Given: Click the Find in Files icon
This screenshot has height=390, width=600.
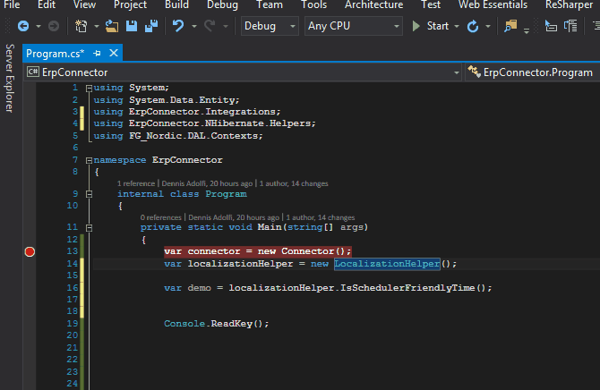Looking at the screenshot, I should pyautogui.click(x=510, y=26).
